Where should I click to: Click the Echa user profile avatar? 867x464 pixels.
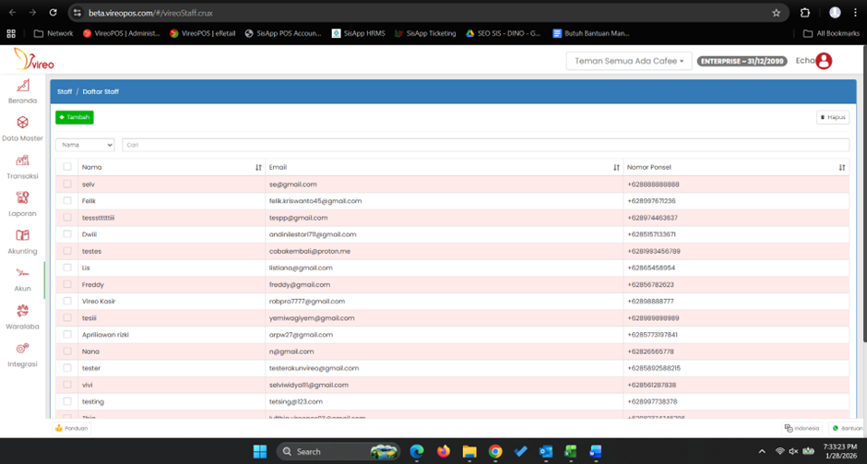[824, 61]
